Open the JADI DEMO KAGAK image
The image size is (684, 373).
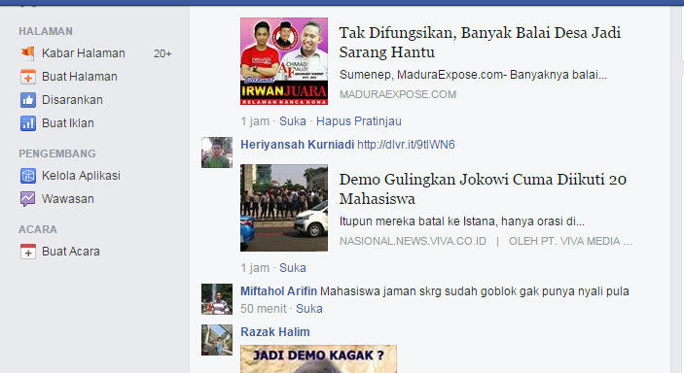pos(318,359)
